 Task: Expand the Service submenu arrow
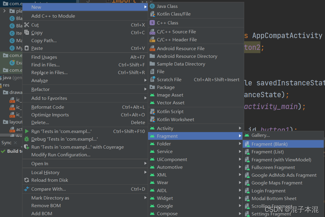pos(240,152)
